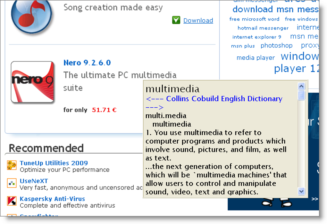Click the 'media player' tag
The width and height of the screenshot is (327, 224).
[256, 57]
